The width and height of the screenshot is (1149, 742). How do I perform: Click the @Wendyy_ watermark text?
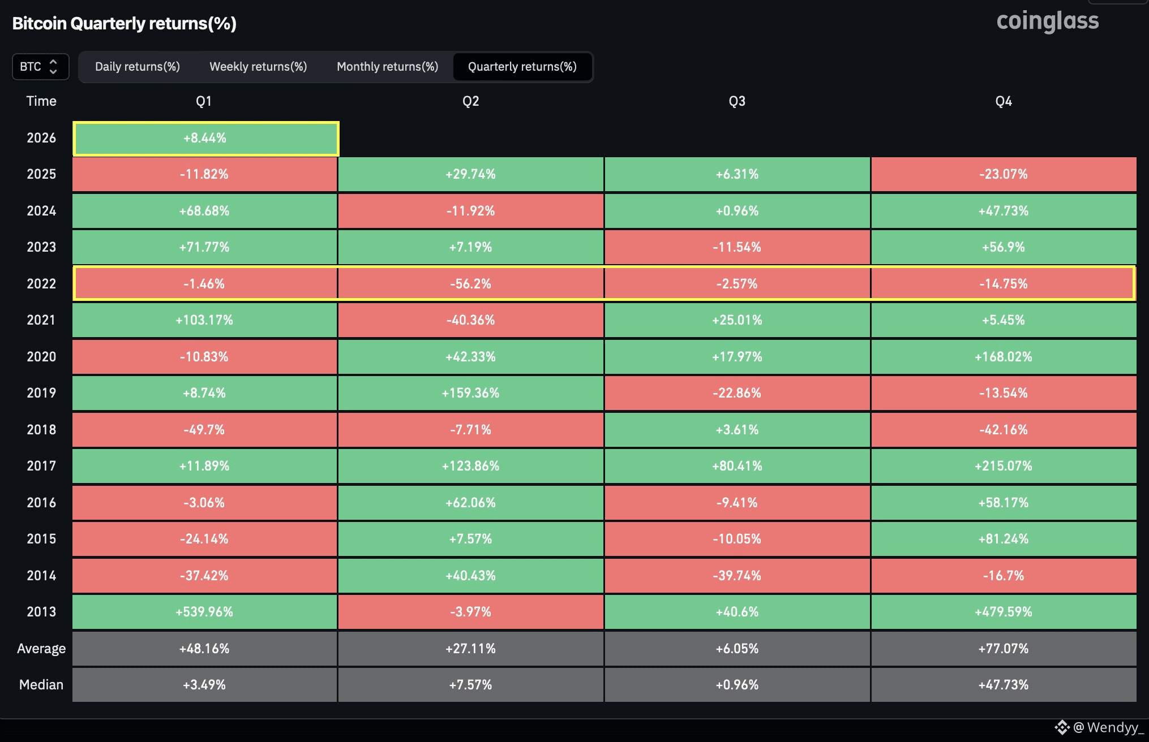click(1108, 727)
